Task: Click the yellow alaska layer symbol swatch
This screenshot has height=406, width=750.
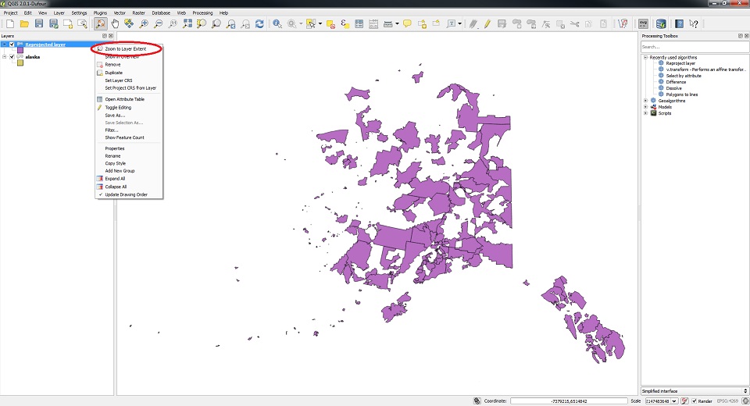Action: [x=20, y=62]
